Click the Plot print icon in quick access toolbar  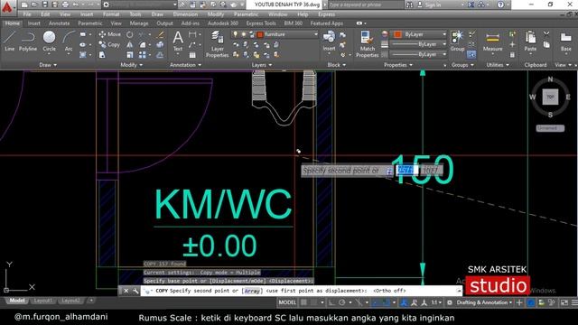tap(65, 5)
